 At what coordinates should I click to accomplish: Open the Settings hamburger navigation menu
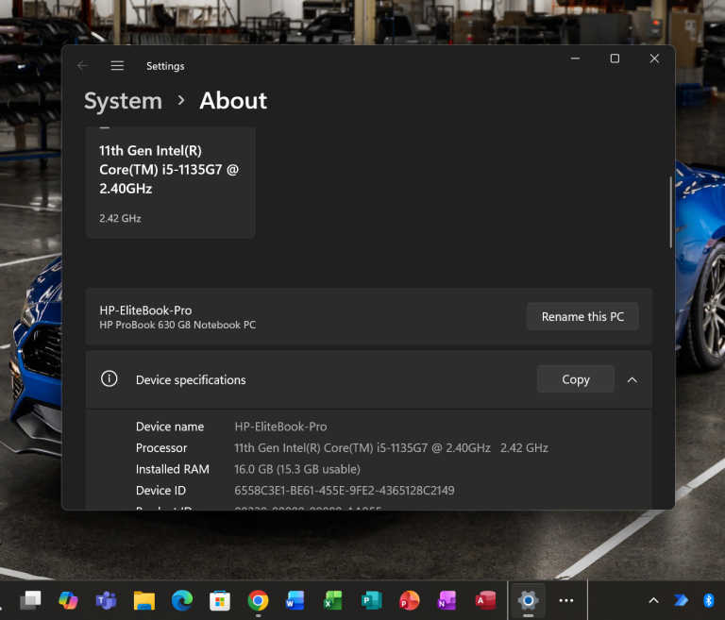tap(117, 66)
